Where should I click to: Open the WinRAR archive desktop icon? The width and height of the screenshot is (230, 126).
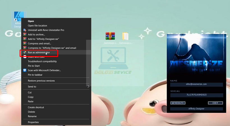pyautogui.click(x=110, y=36)
